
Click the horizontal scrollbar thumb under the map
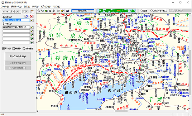point(121,111)
